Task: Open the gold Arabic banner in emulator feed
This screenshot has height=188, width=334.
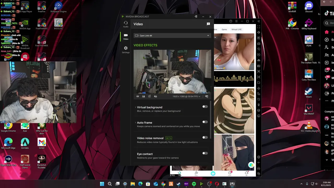Action: click(x=234, y=79)
